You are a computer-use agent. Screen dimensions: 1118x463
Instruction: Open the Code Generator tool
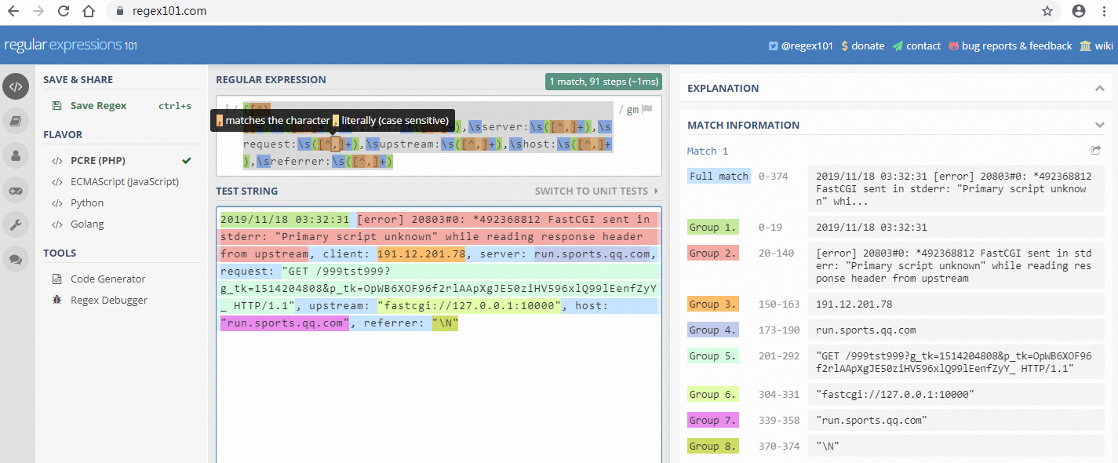[x=107, y=279]
